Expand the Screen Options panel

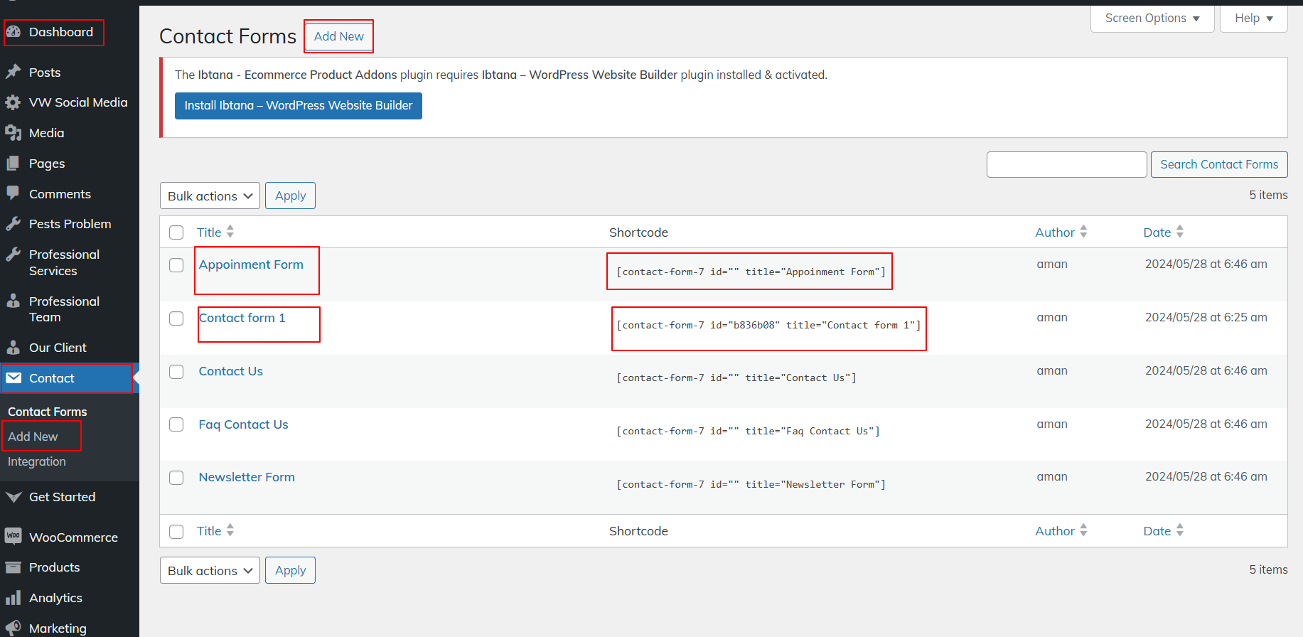[x=1152, y=18]
